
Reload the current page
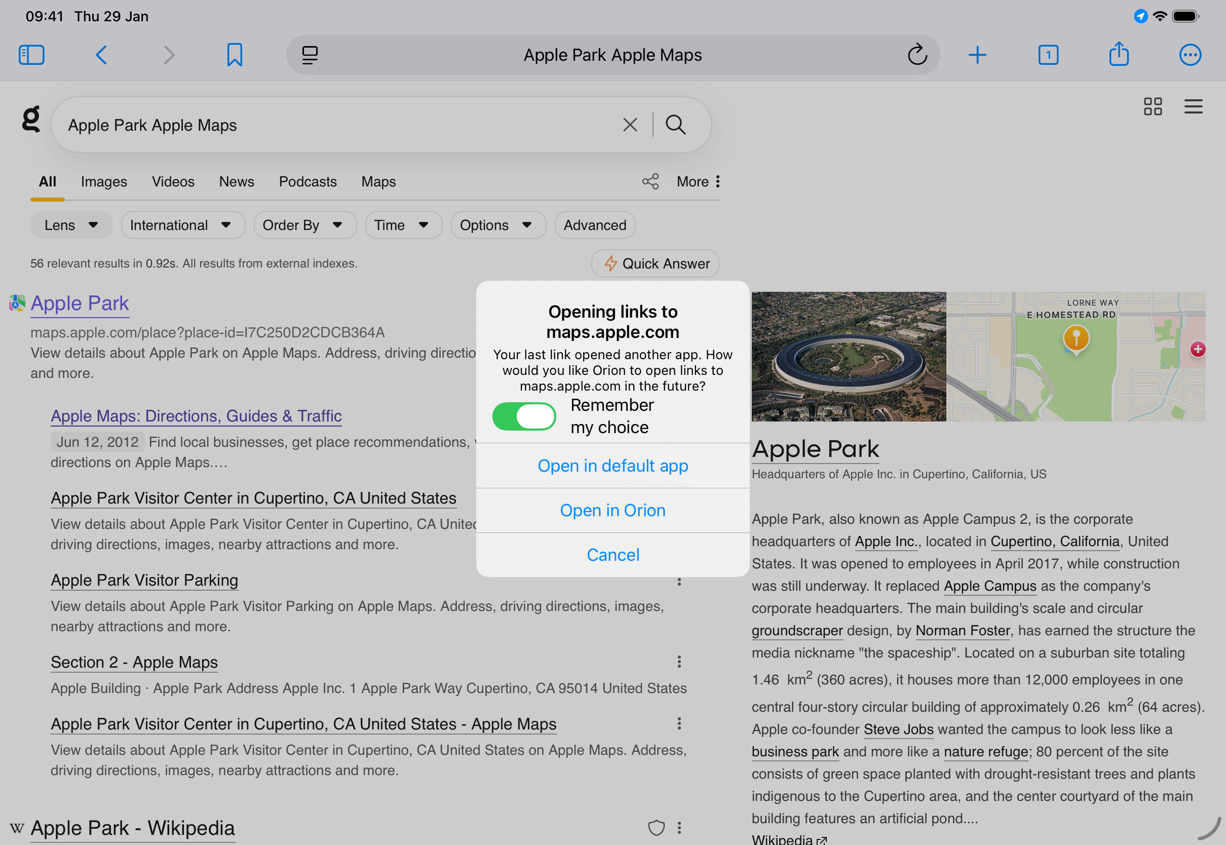[917, 55]
